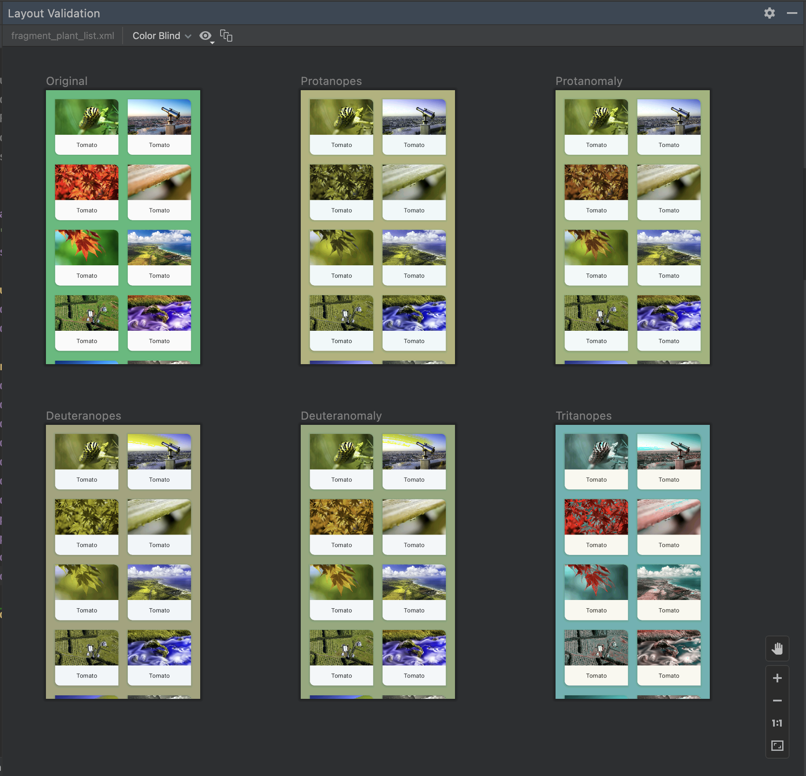Click the eye icon to highlight layout issues
The image size is (806, 776).
[x=205, y=36]
